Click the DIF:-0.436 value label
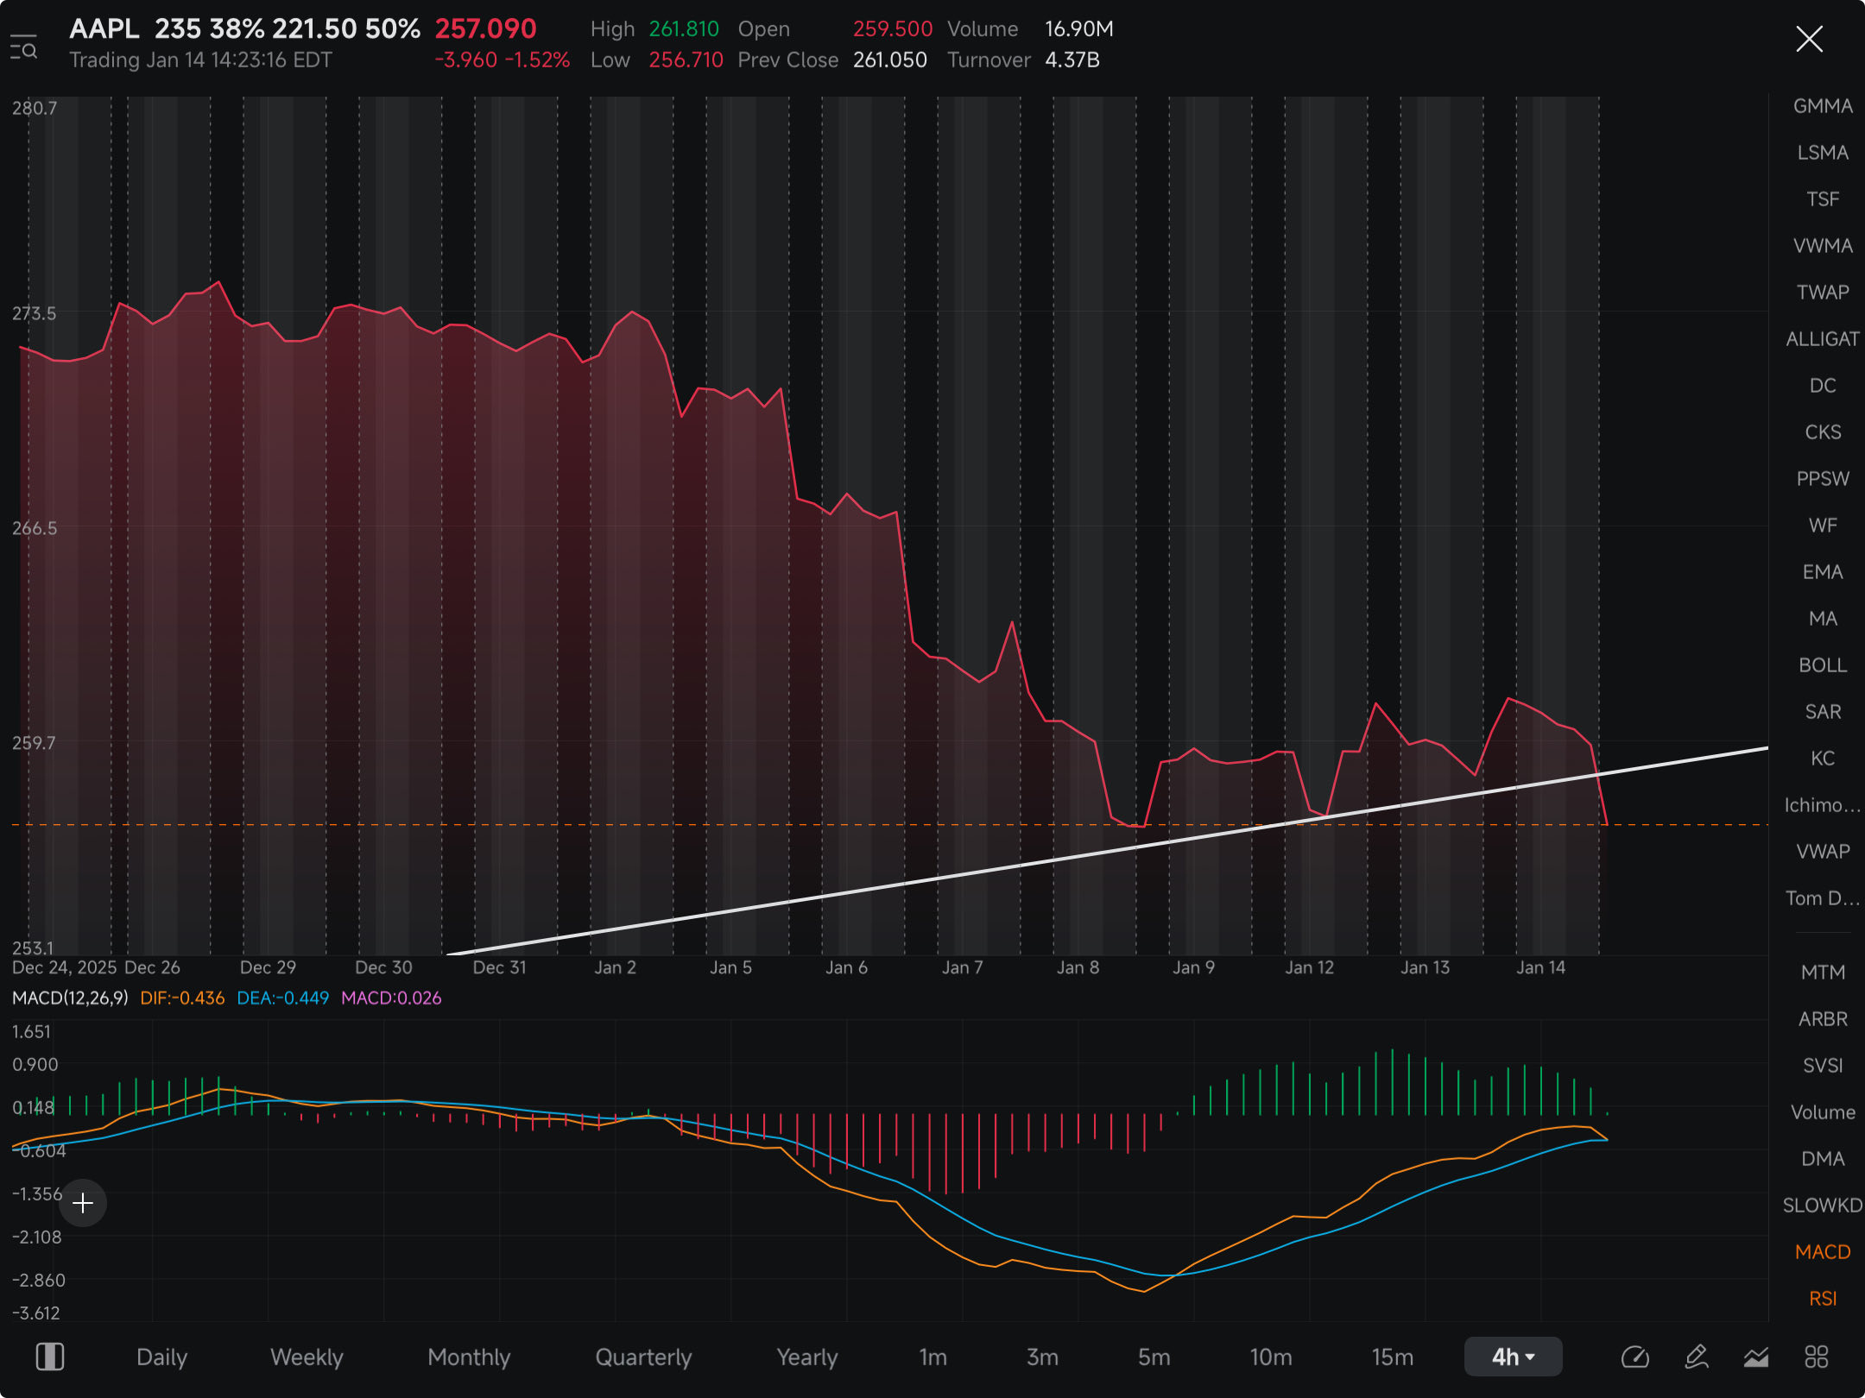The height and width of the screenshot is (1398, 1865). coord(182,998)
